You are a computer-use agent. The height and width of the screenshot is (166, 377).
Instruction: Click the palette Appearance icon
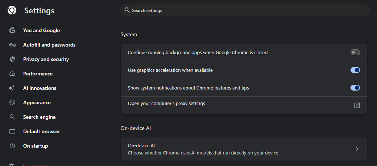pos(12,102)
